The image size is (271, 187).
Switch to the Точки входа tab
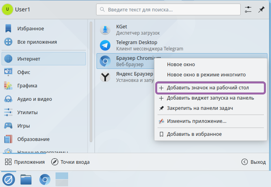click(70, 162)
